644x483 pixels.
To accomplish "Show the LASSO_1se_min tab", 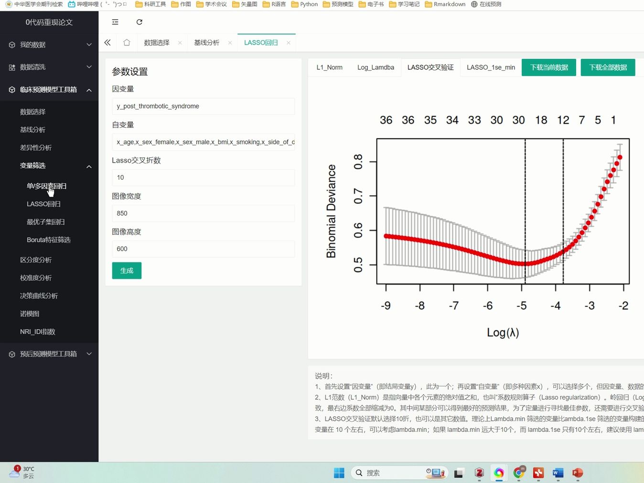I will (x=491, y=67).
